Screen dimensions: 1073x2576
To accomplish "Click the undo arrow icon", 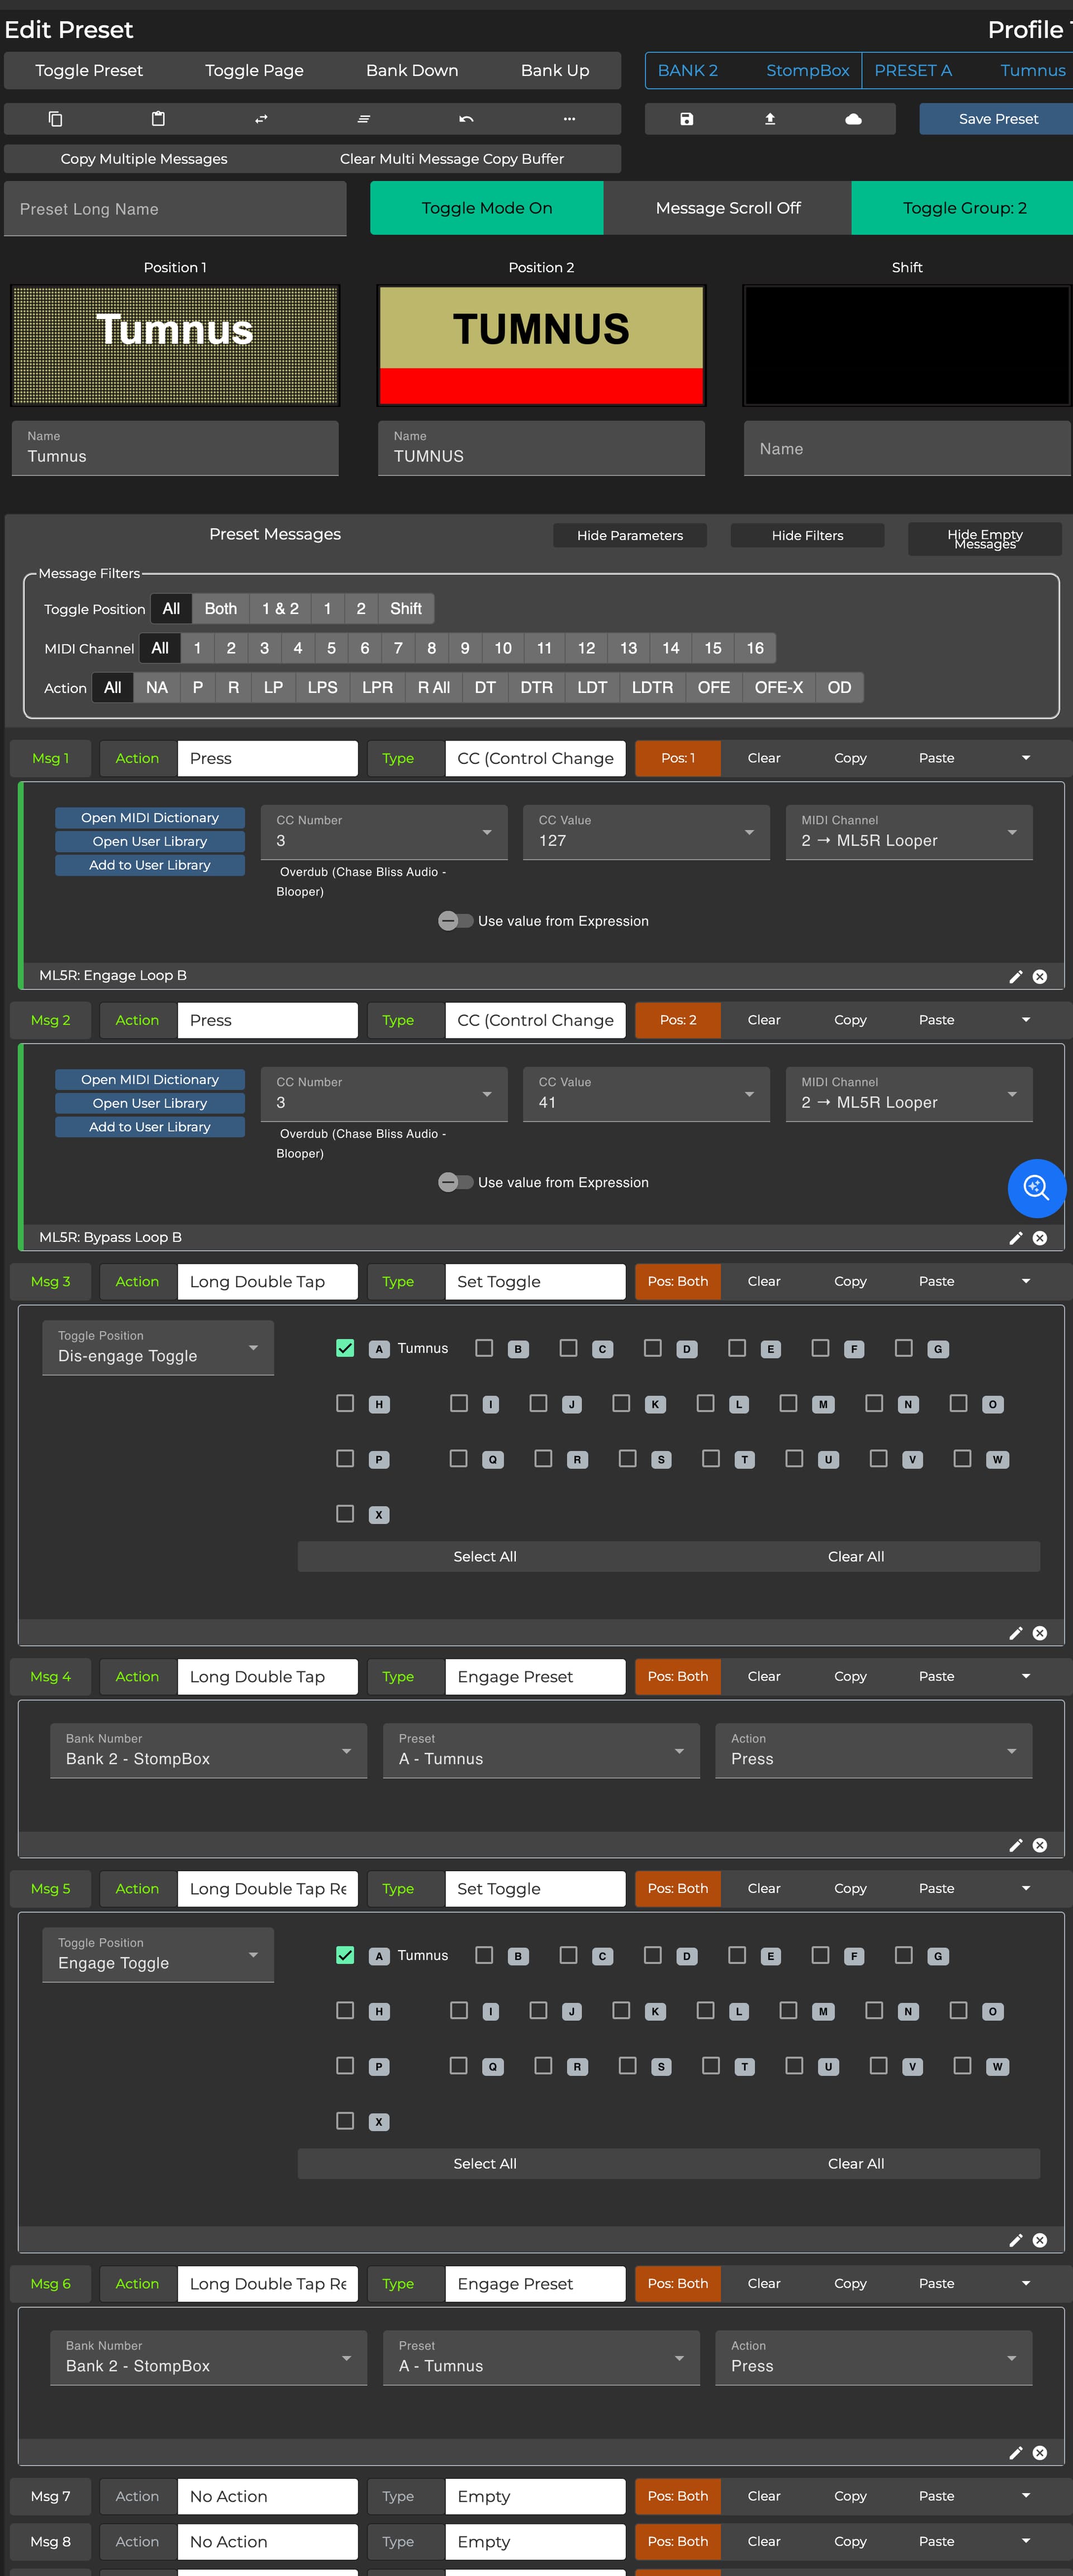I will pos(466,119).
